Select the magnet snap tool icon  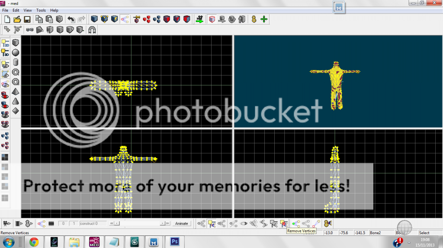[92, 30]
